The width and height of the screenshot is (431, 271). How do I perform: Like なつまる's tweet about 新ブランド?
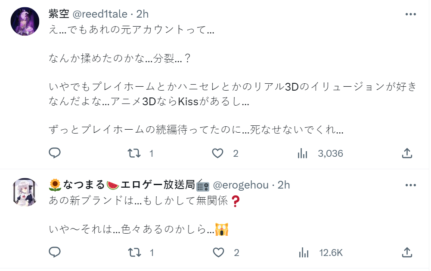click(x=219, y=253)
